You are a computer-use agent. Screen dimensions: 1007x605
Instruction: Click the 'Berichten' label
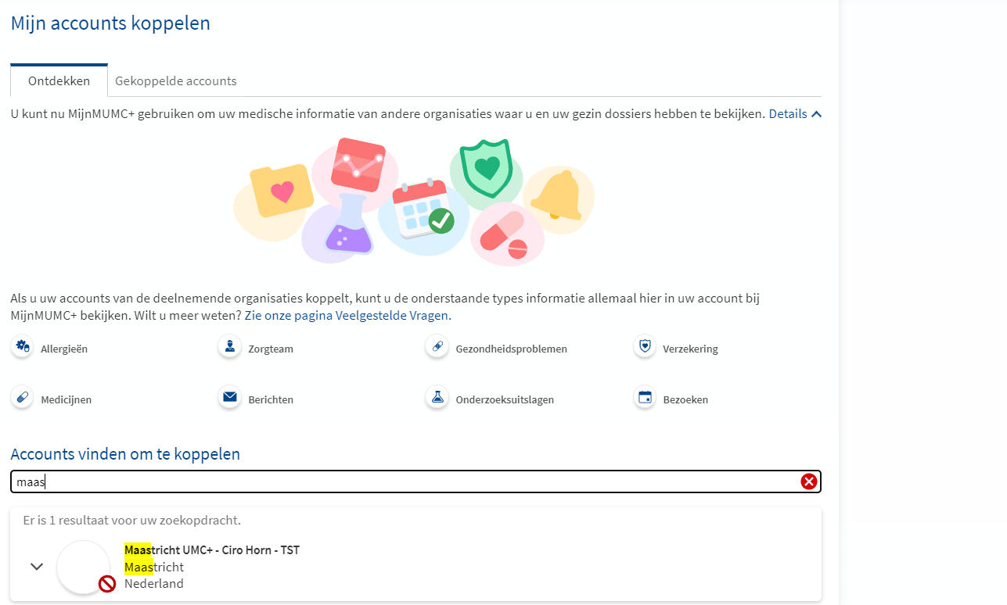coord(271,399)
